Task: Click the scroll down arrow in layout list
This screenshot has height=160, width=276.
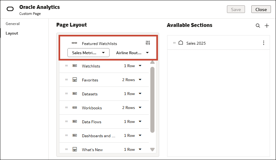Action: pos(152,150)
